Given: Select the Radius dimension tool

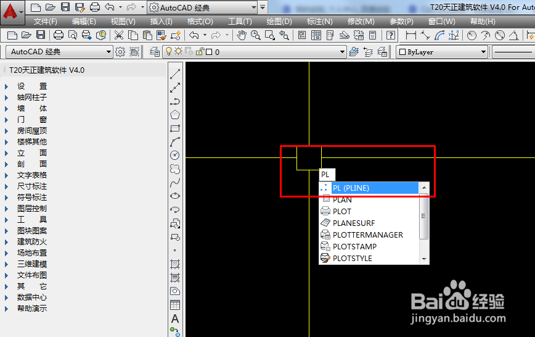Looking at the screenshot, I should click(472, 35).
